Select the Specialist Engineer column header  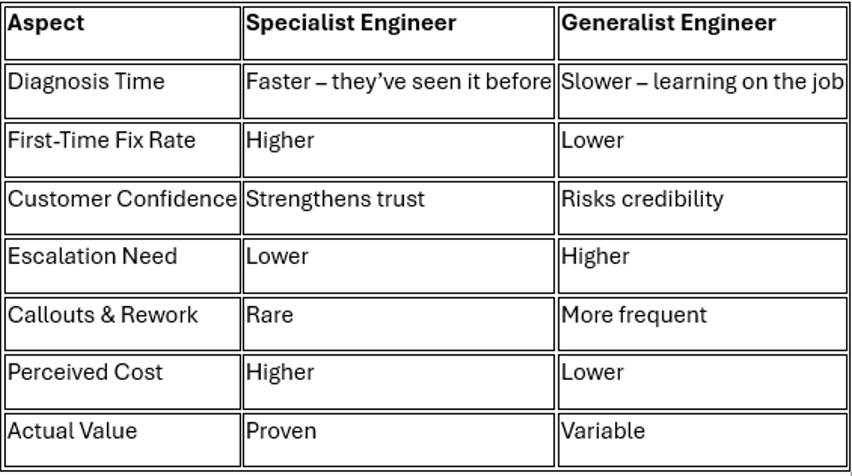pyautogui.click(x=399, y=33)
